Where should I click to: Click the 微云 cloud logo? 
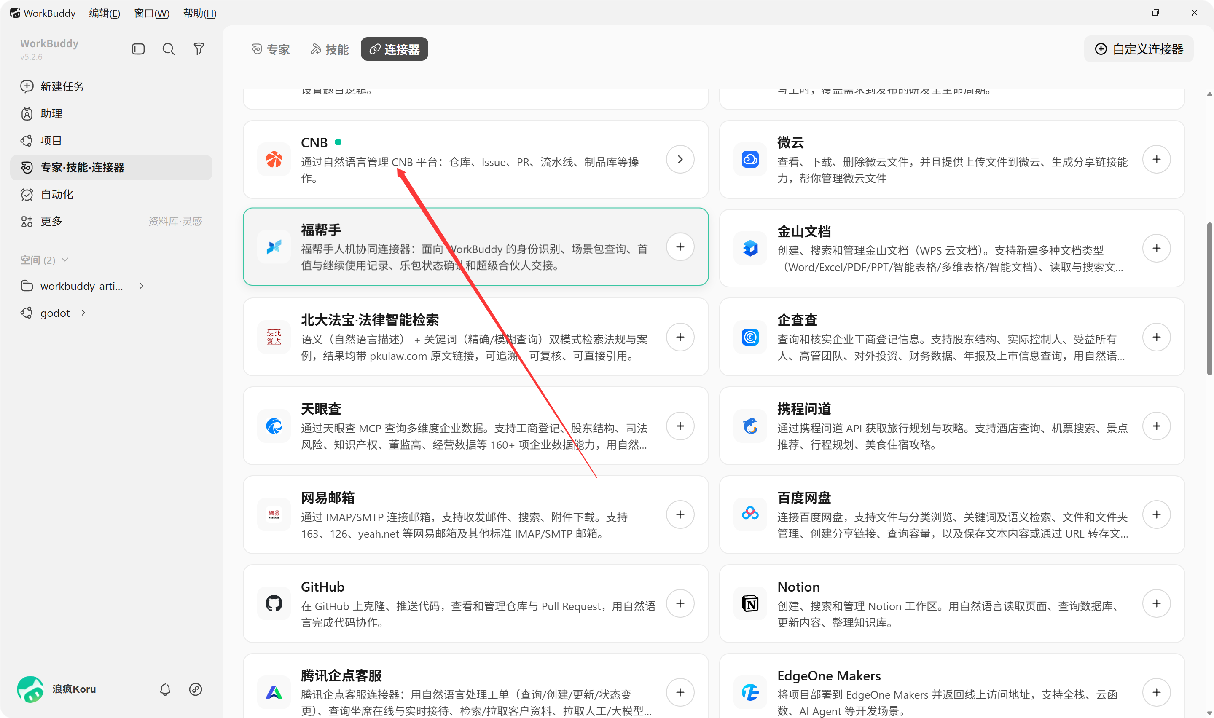point(750,159)
